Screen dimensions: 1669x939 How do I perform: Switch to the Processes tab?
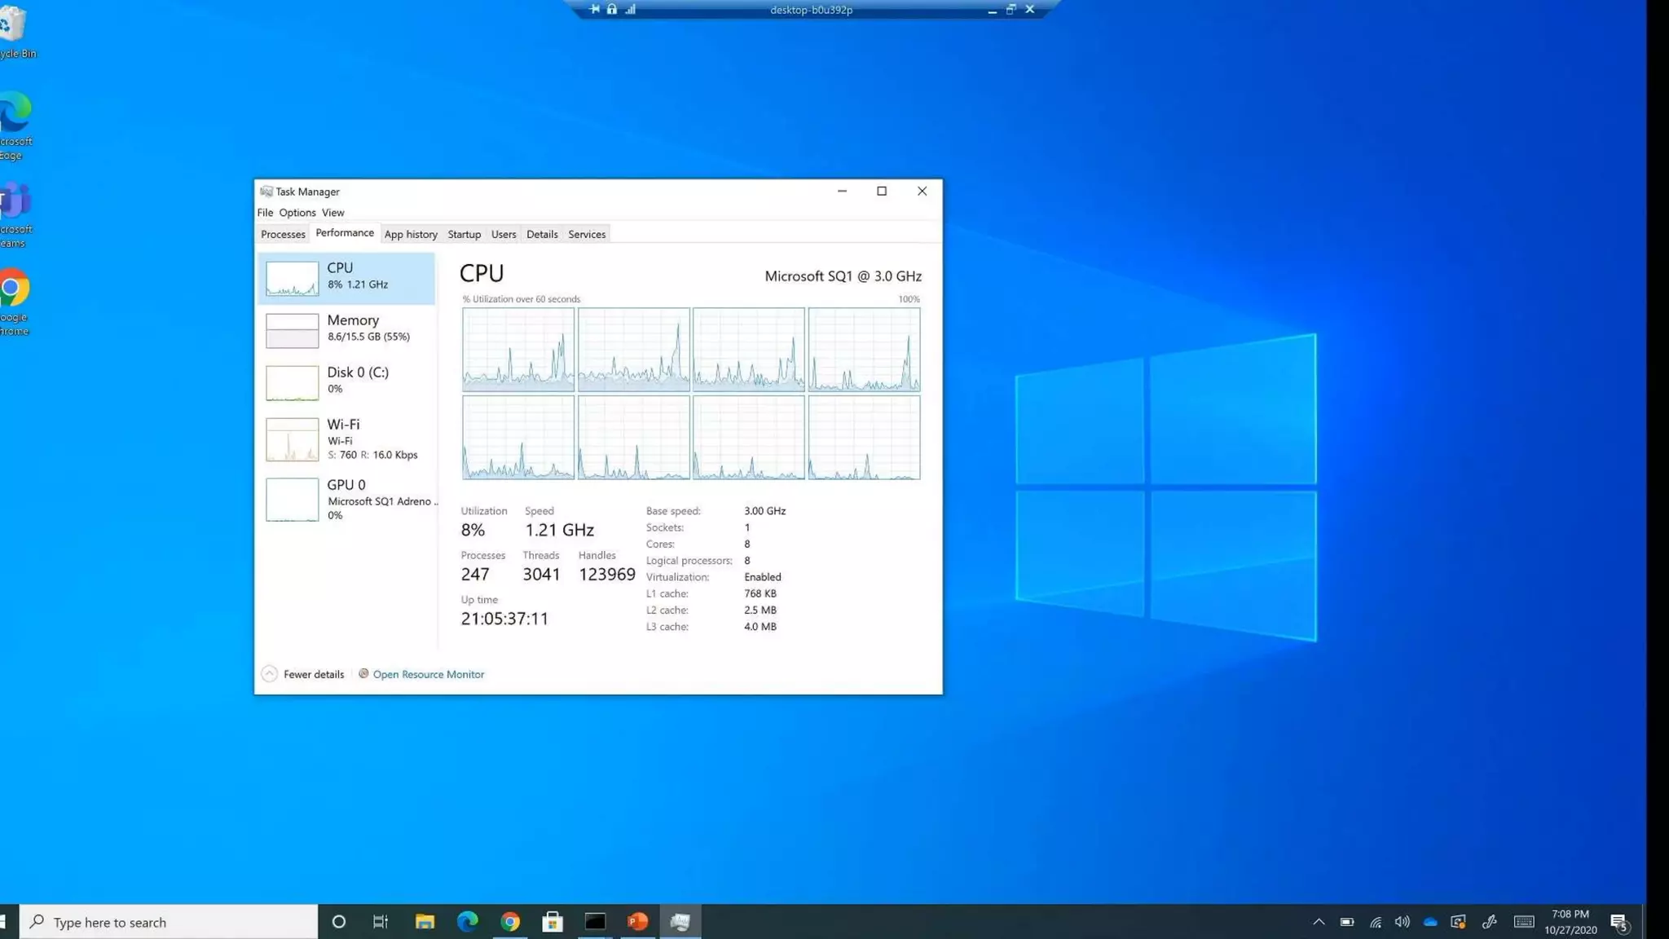(x=283, y=235)
